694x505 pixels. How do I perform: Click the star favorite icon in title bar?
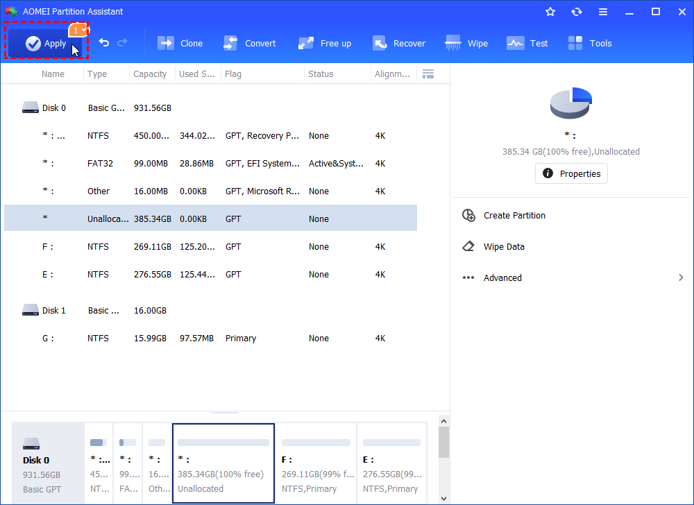click(x=550, y=12)
